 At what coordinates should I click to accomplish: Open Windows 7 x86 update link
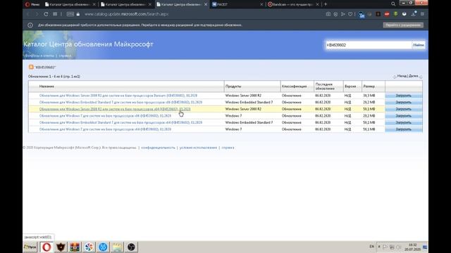click(x=105, y=116)
